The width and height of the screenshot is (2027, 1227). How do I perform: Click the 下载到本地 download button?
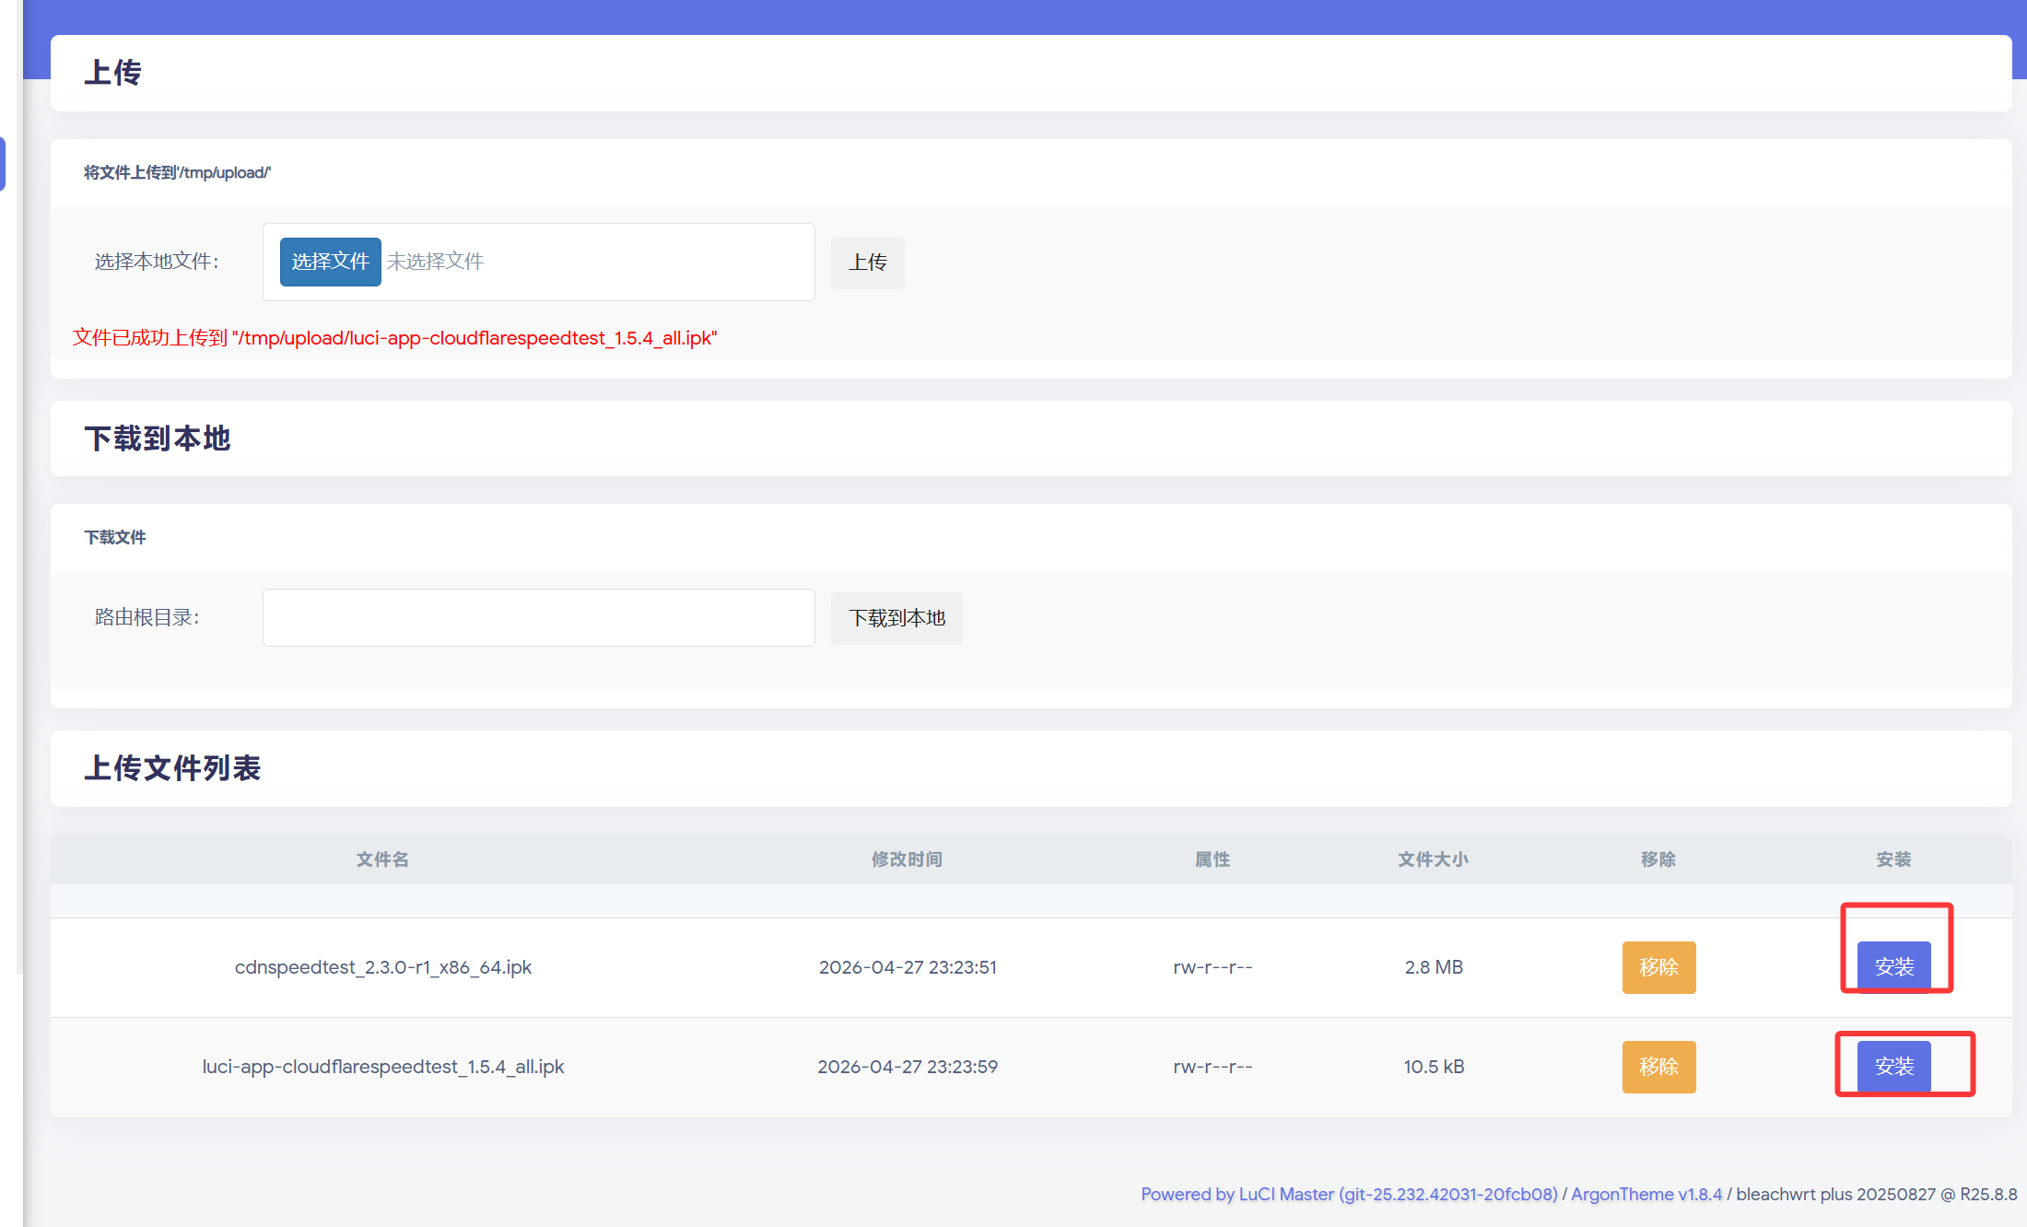(896, 618)
